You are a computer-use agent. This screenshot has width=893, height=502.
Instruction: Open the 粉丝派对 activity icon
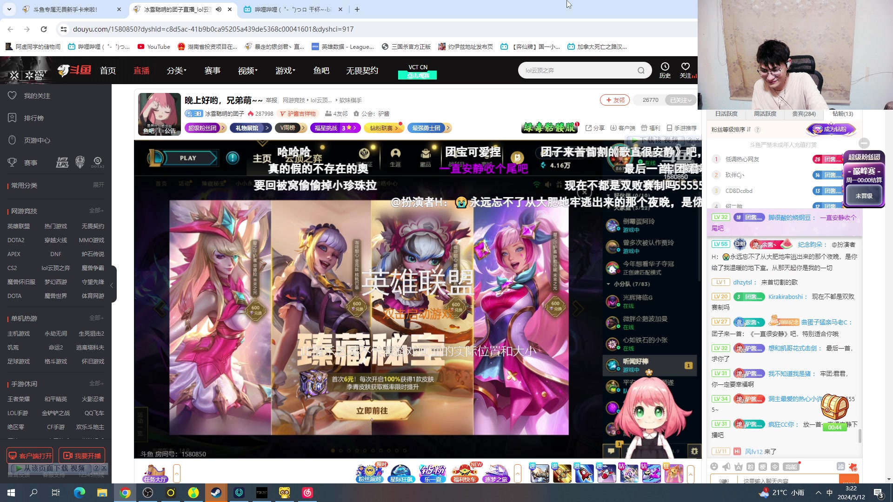tap(369, 474)
